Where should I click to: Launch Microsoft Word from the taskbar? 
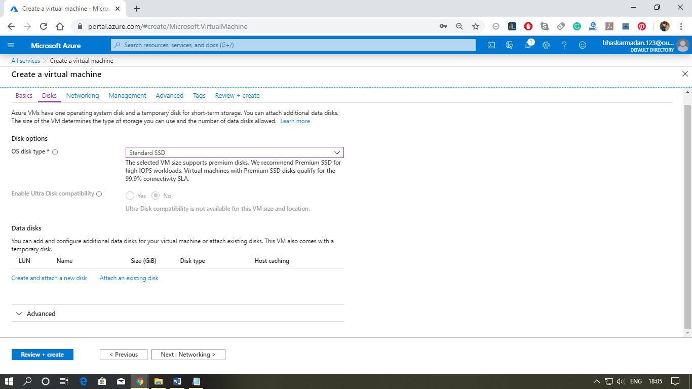click(177, 381)
